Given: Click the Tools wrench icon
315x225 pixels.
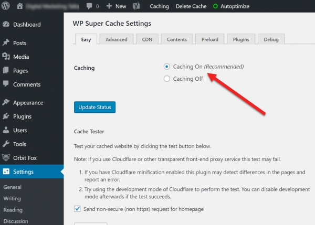Looking at the screenshot, I should (x=6, y=144).
